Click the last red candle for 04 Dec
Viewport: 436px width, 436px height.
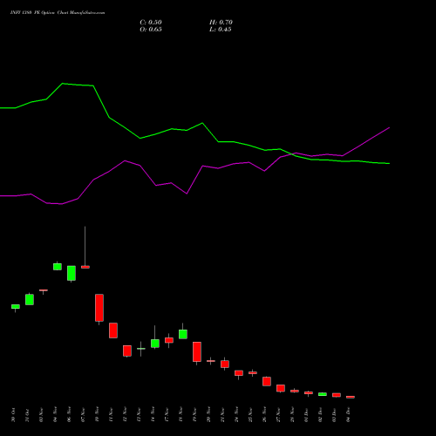coord(351,397)
